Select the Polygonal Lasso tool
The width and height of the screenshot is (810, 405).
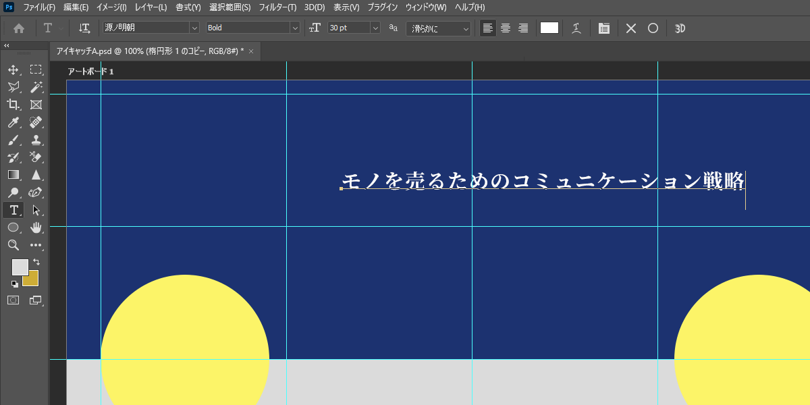13,86
